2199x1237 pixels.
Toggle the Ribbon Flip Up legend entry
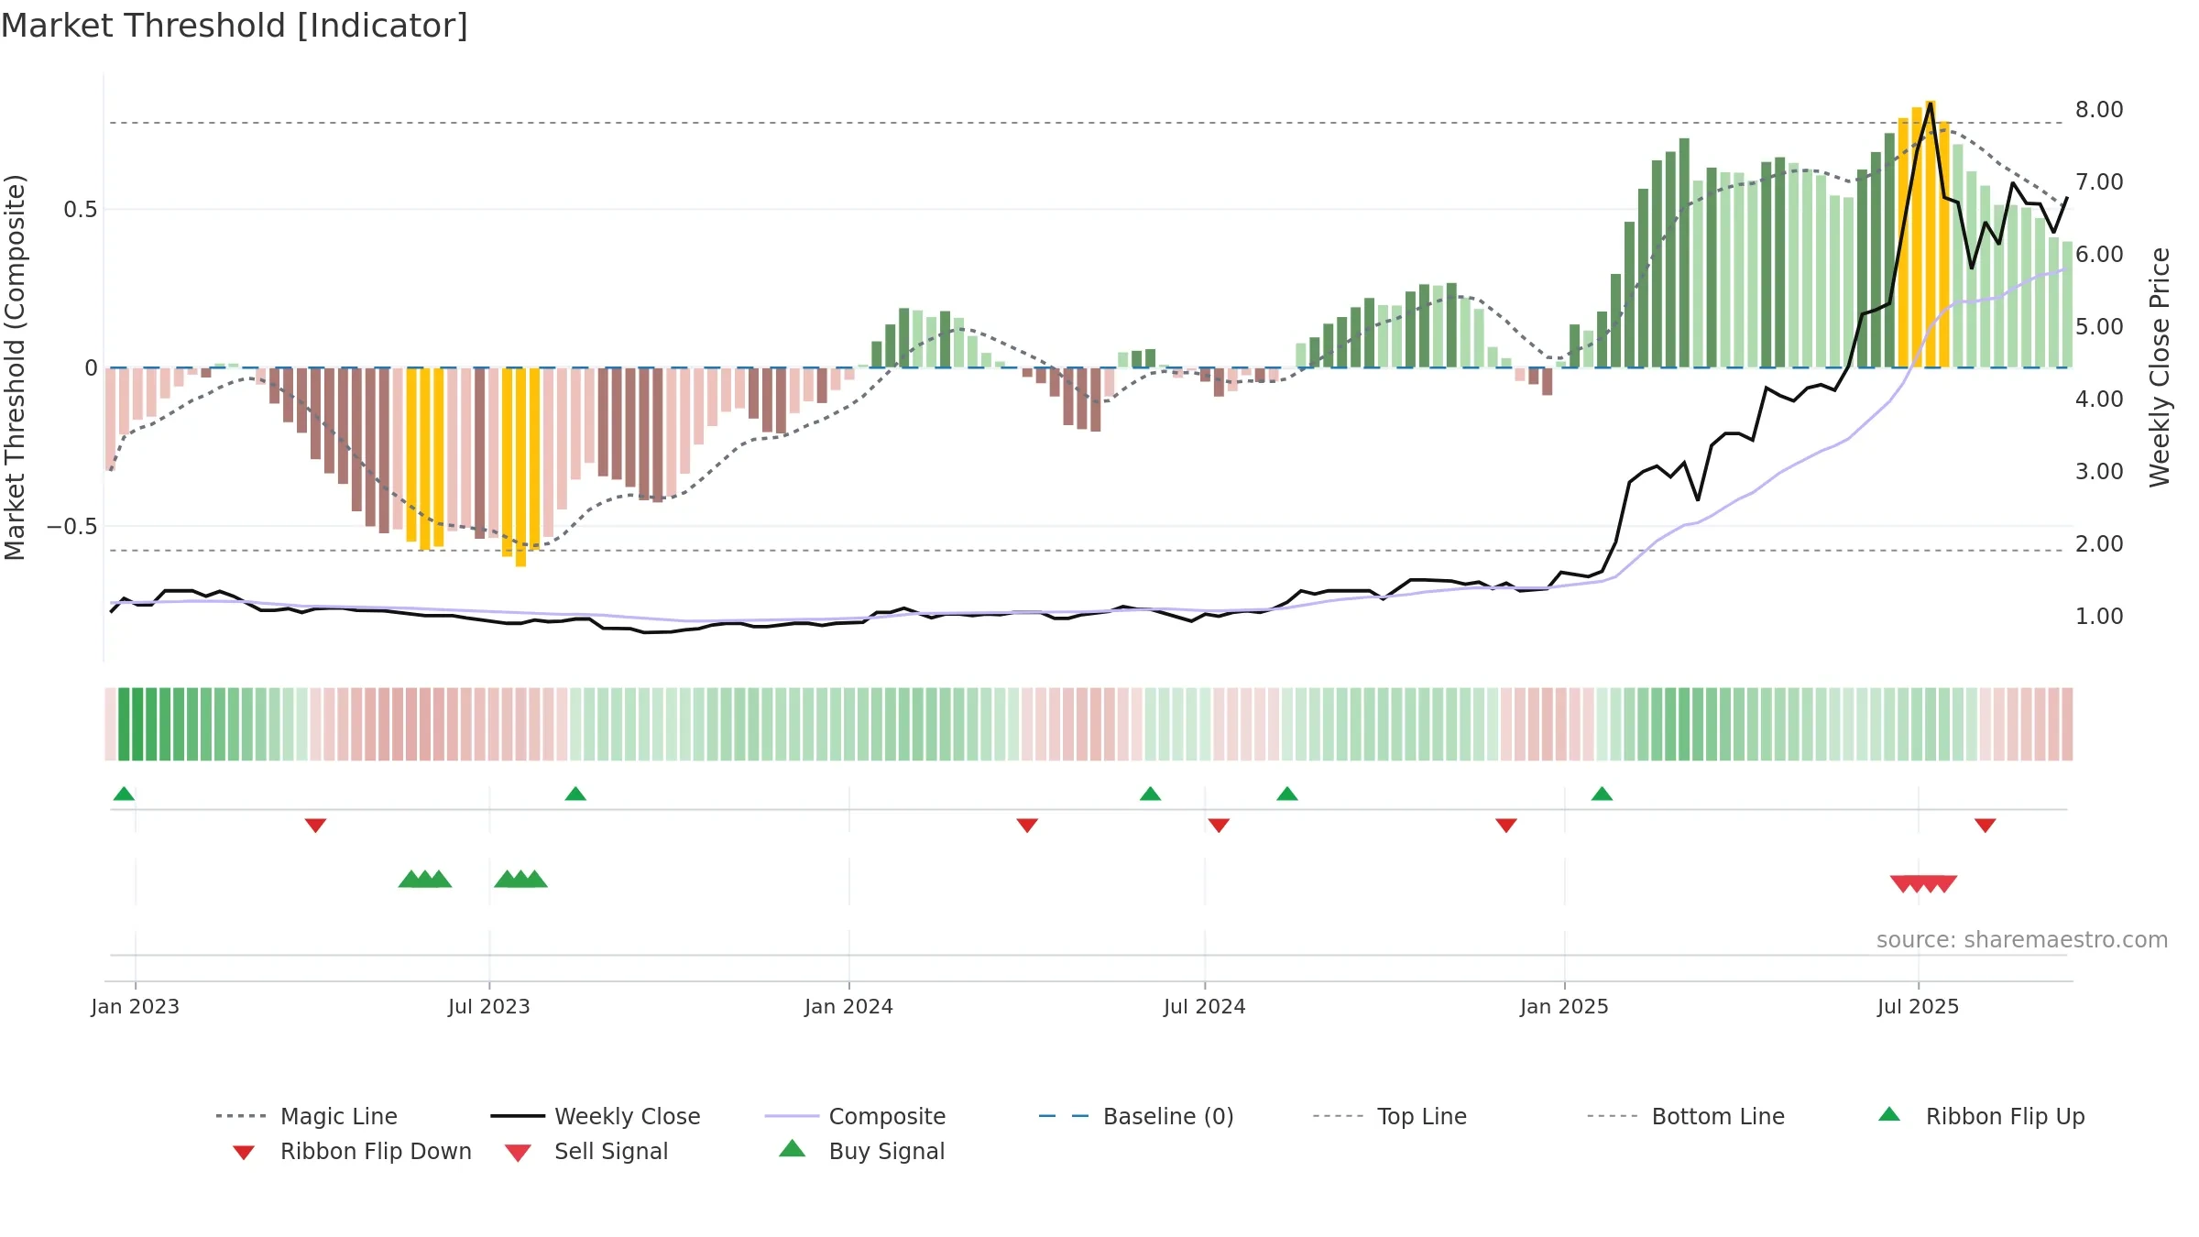pos(1981,1116)
